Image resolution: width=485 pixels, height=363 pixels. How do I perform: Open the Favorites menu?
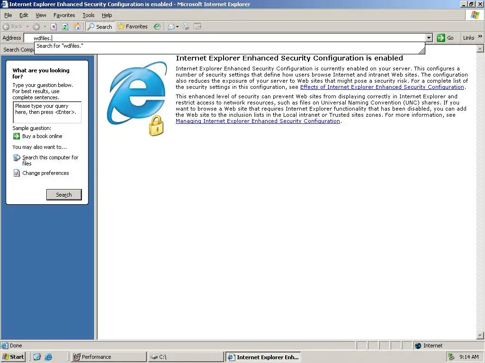click(64, 15)
